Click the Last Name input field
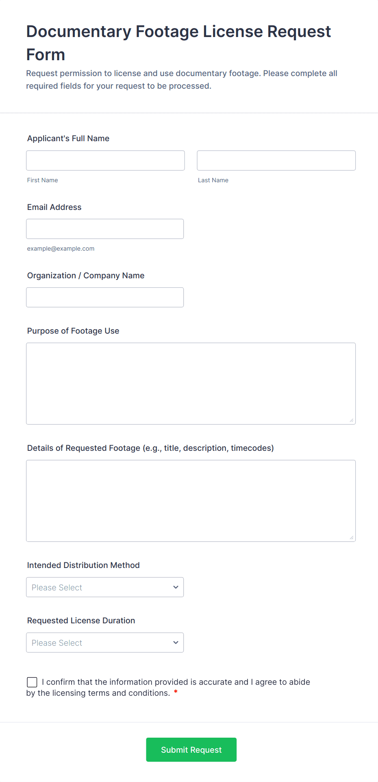The height and width of the screenshot is (782, 378). (276, 160)
